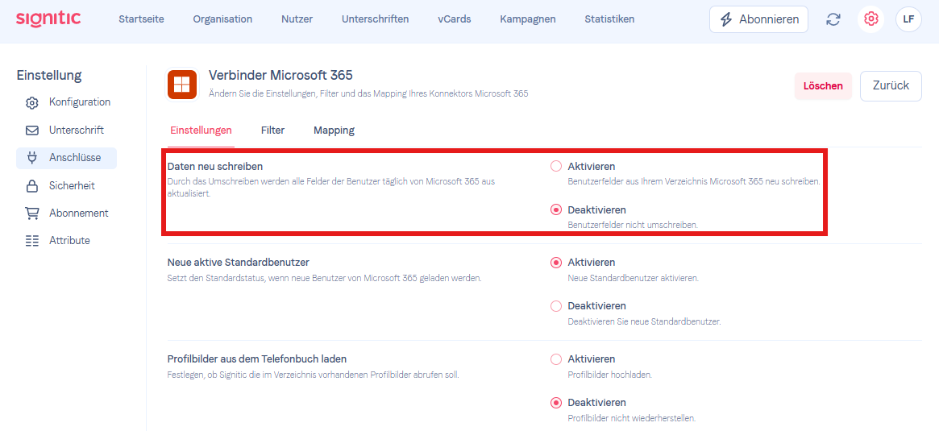Turn on Aktivieren for Profilbilder laden
Image resolution: width=939 pixels, height=431 pixels.
point(555,359)
